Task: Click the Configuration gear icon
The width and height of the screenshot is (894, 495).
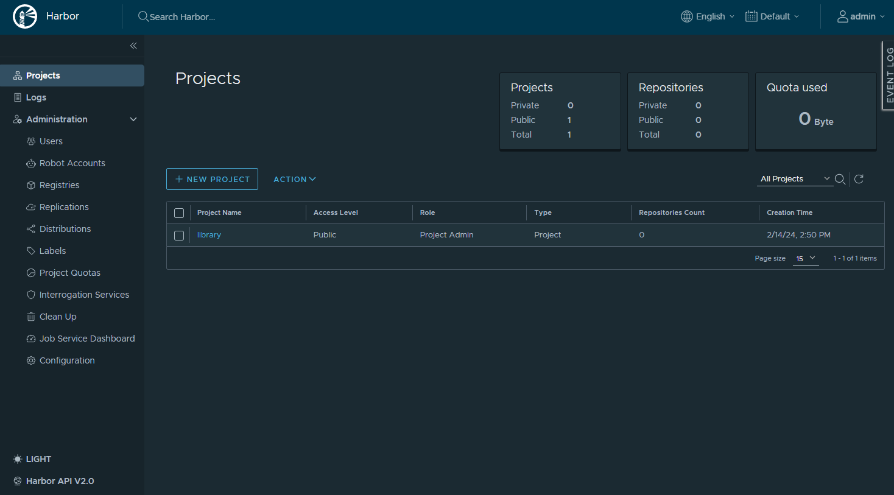Action: pyautogui.click(x=31, y=360)
